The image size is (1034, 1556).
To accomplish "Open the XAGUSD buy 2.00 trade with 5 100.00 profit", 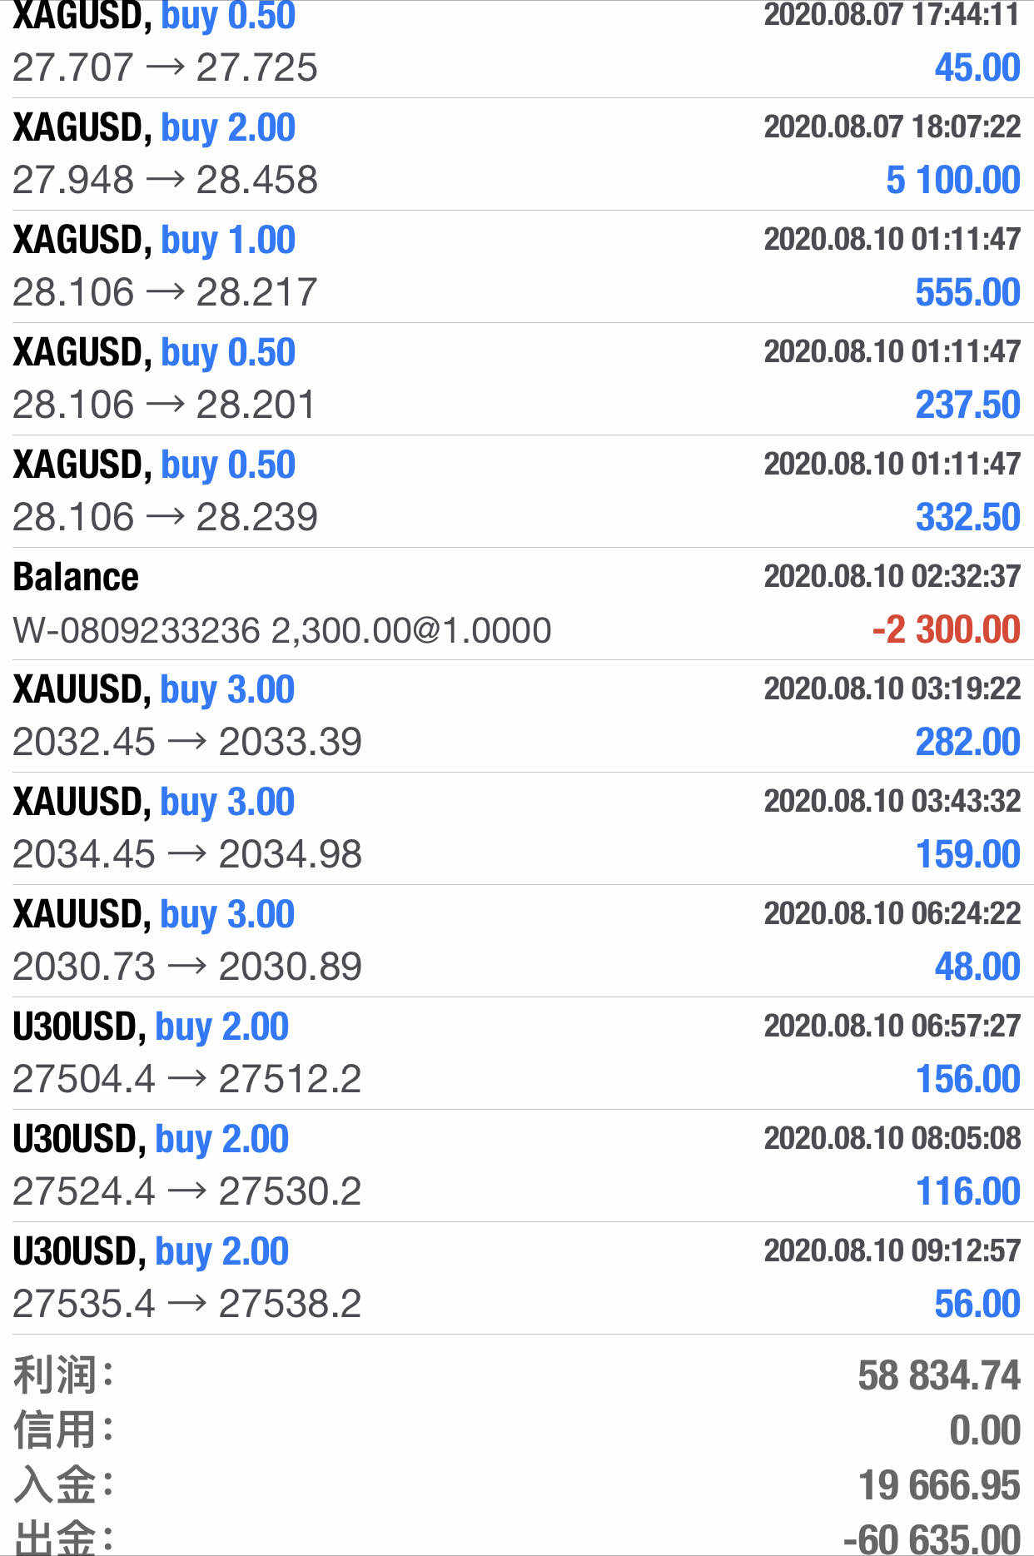I will coord(517,154).
